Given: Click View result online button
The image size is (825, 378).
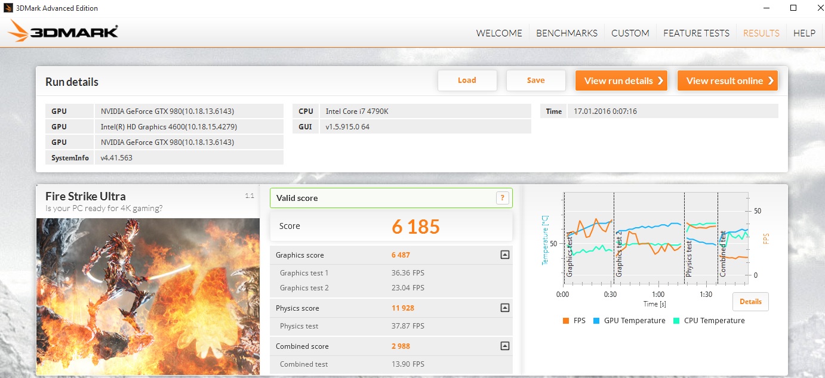Looking at the screenshot, I should pos(728,80).
